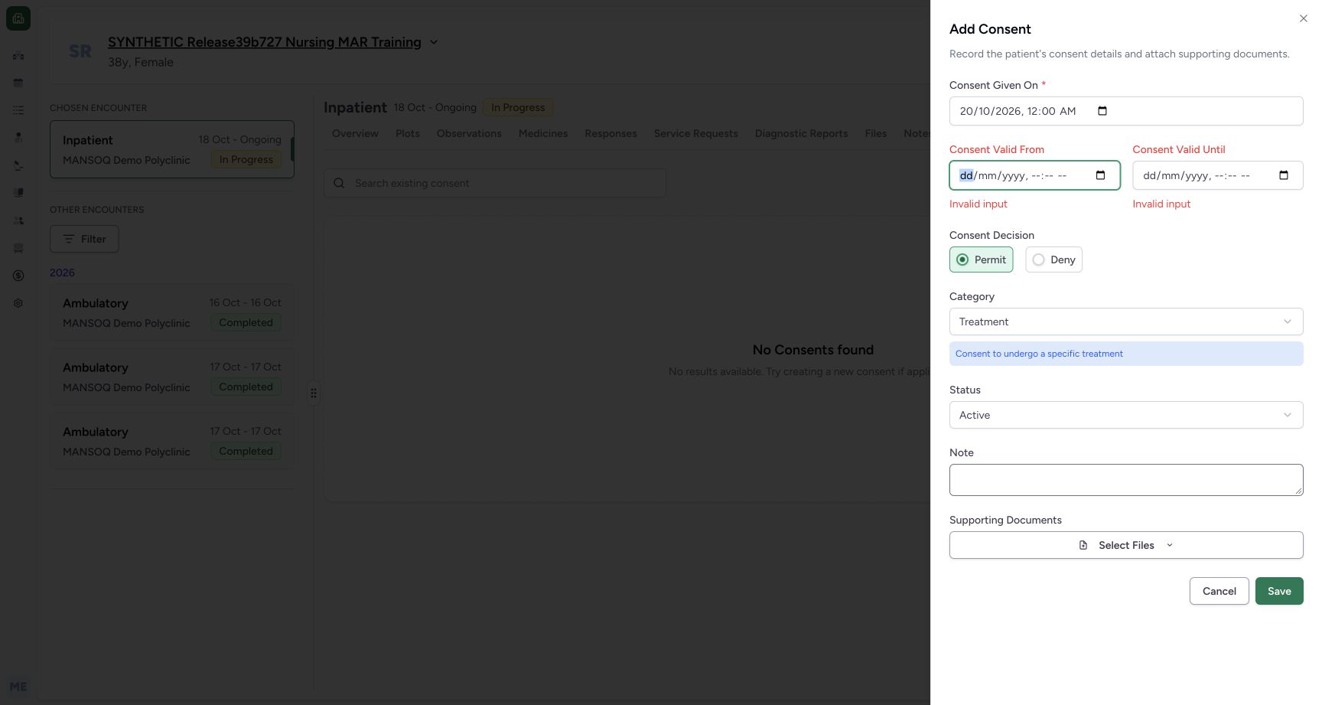Open the Status dropdown showing Active
This screenshot has height=705, width=1322.
pos(1125,415)
